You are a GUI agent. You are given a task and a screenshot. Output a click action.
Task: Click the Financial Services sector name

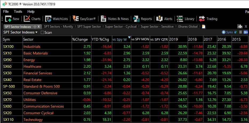[x=38, y=73]
